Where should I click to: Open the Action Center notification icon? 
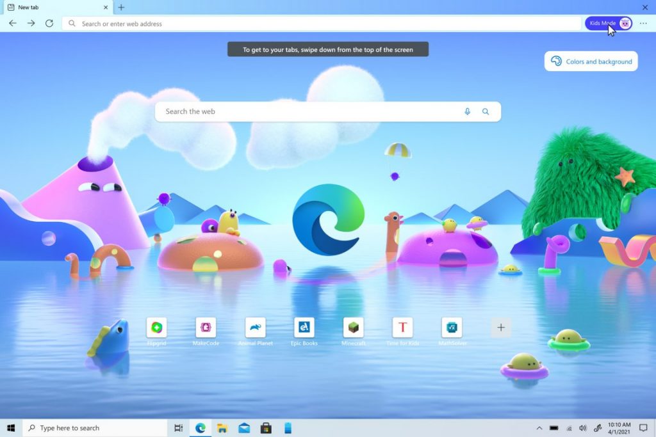tap(643, 428)
